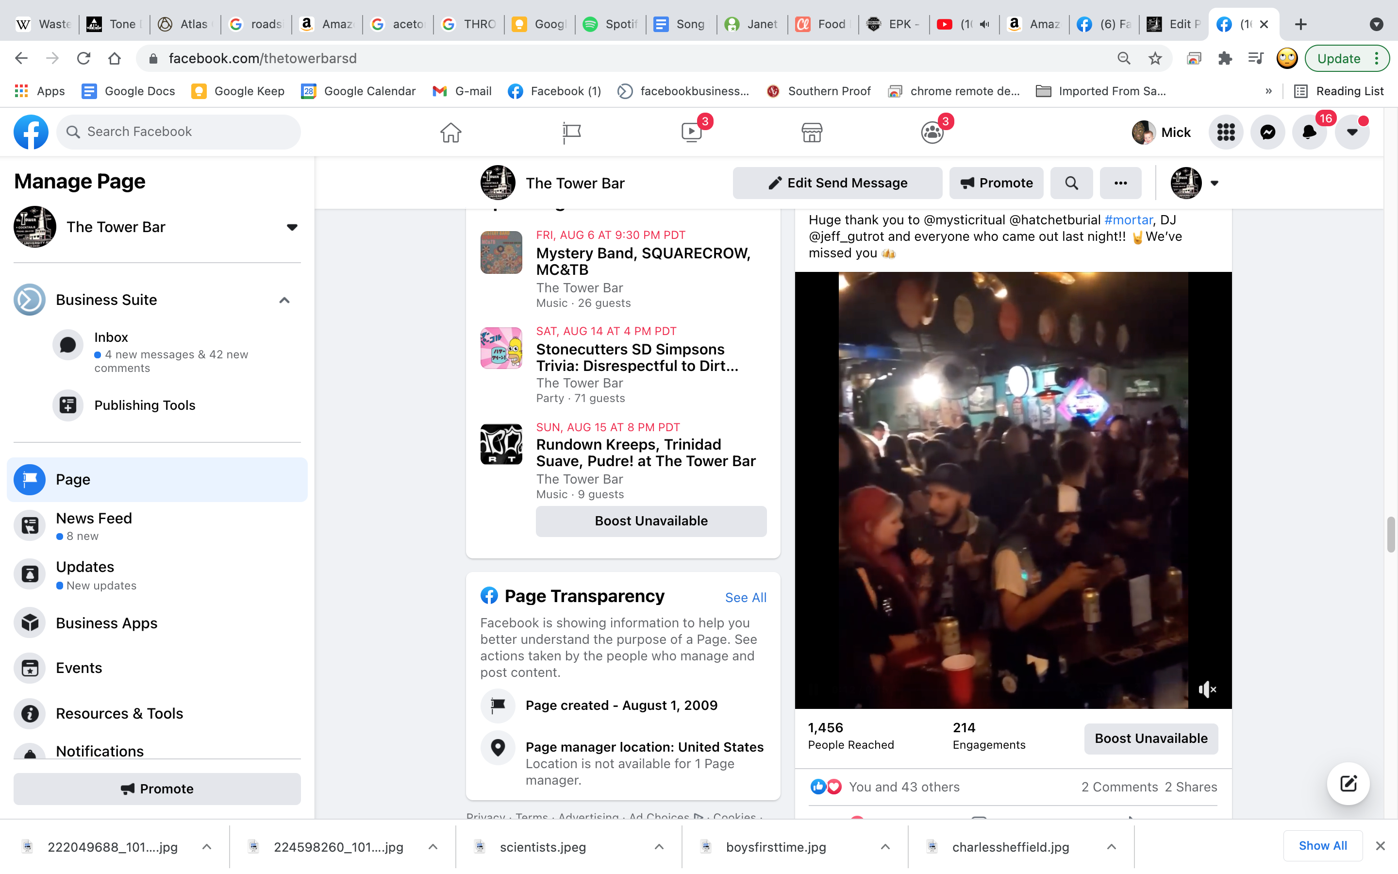Screen dimensions: 1398x874
Task: Open the Chrome profile avatar icon
Action: (1286, 58)
